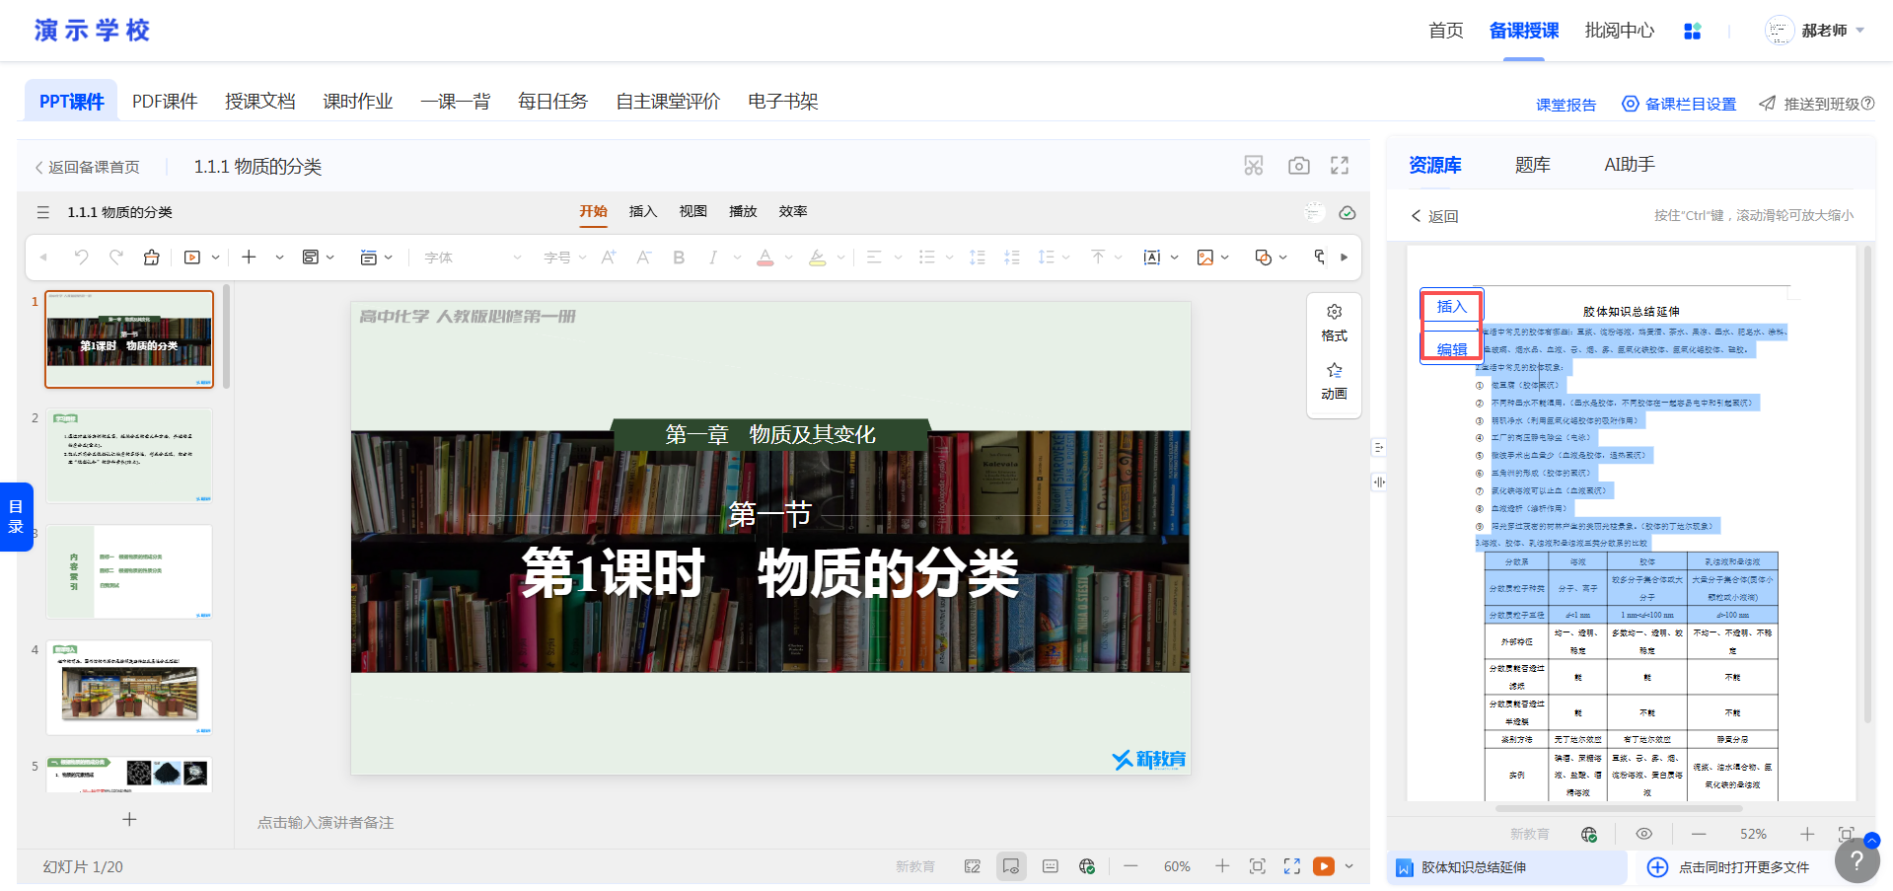Start slideshow with orange play button
Image resolution: width=1893 pixels, height=891 pixels.
tap(1323, 866)
